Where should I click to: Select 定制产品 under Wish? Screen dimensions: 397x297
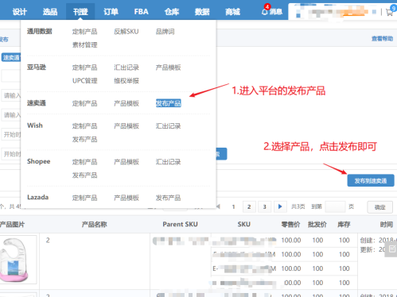84,126
